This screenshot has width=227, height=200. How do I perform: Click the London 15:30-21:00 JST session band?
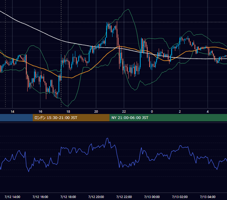tap(71, 118)
